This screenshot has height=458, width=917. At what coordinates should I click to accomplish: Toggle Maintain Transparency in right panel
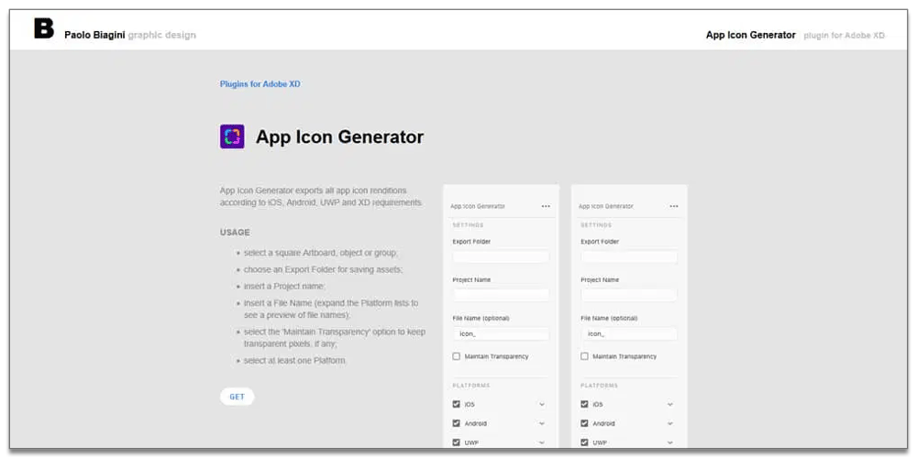pyautogui.click(x=584, y=356)
